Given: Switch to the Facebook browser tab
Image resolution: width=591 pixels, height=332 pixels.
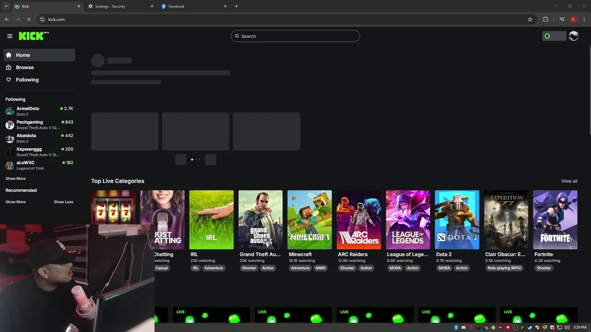Looking at the screenshot, I should click(194, 6).
